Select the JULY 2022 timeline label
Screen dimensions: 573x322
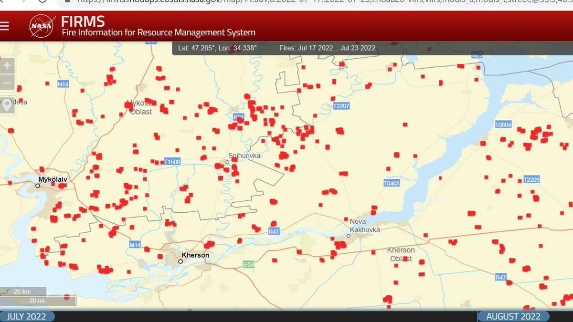27,317
